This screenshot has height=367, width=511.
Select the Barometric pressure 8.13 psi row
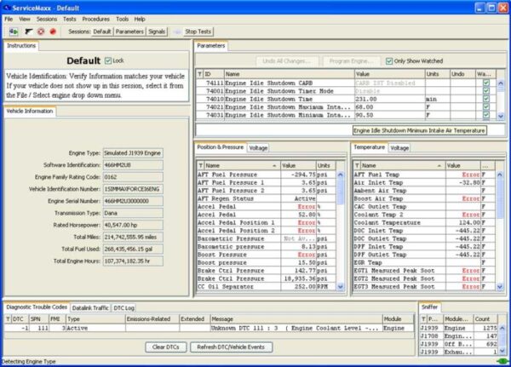point(266,247)
